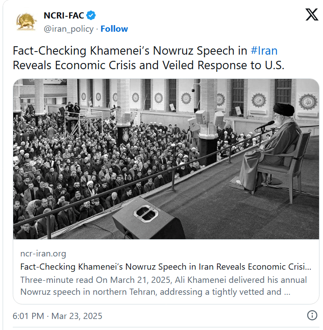Click the tweet's 'Fact-Checking Khamenei's Nowruz Speech' line
The width and height of the screenshot is (323, 330).
[x=130, y=50]
